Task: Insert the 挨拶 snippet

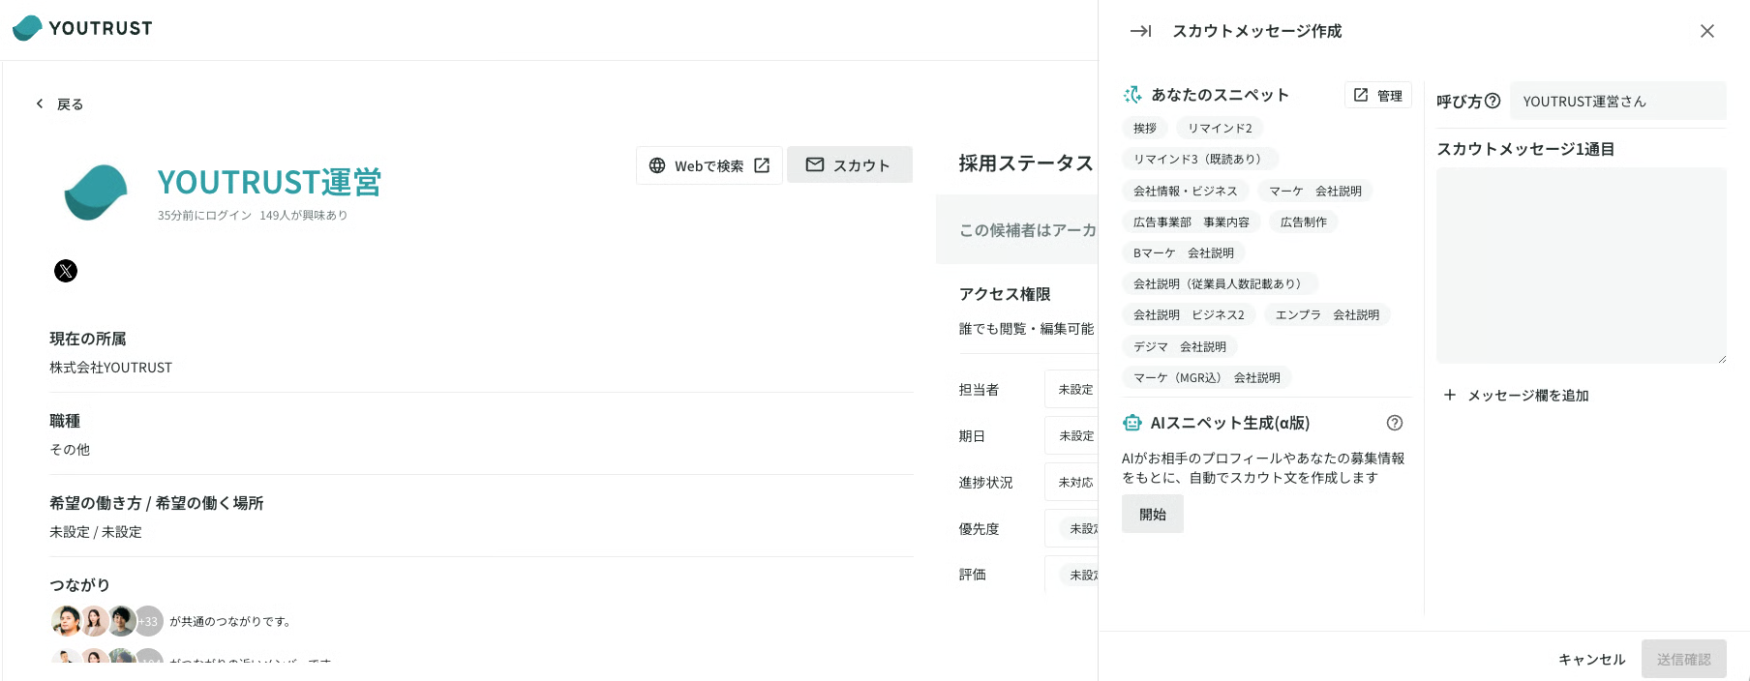Action: click(x=1145, y=128)
